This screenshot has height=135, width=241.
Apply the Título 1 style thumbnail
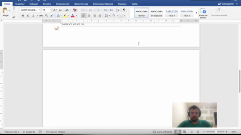[172, 13]
